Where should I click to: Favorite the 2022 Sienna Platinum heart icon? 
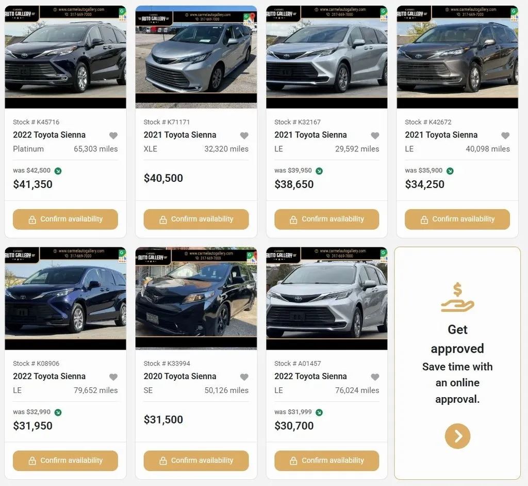pyautogui.click(x=113, y=135)
